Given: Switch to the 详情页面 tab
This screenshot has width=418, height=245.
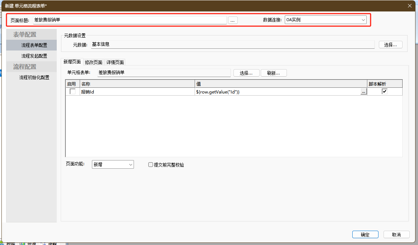Looking at the screenshot, I should coord(115,62).
